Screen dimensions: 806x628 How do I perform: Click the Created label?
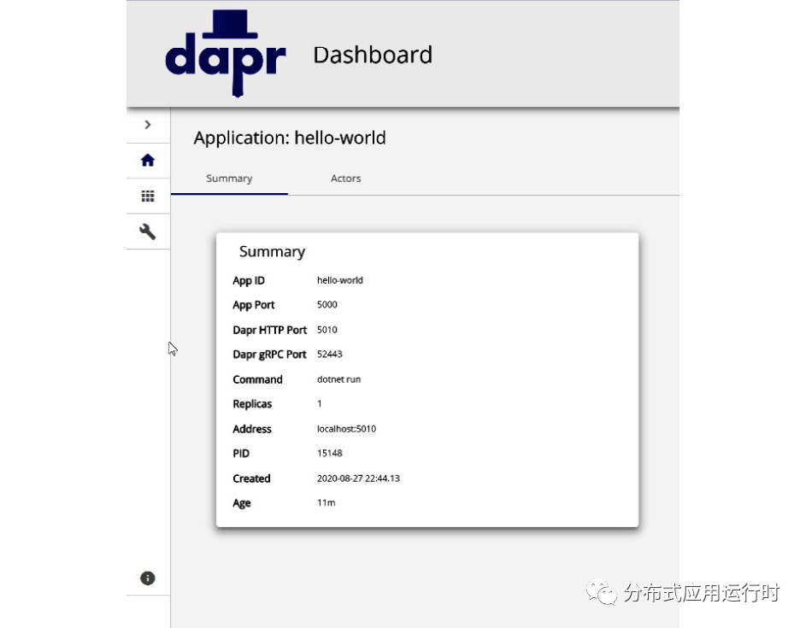(251, 478)
